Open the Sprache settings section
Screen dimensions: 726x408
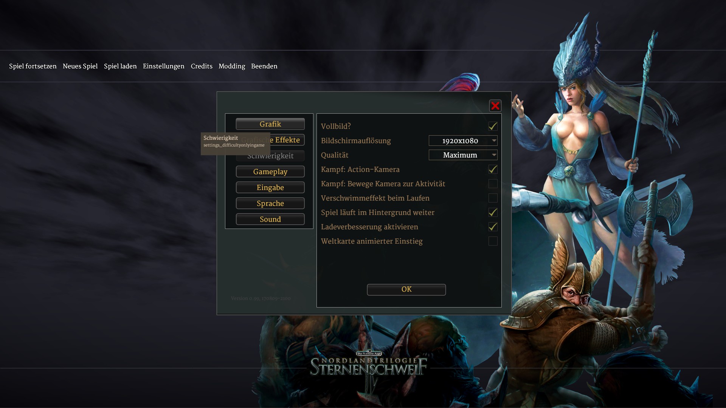point(270,203)
